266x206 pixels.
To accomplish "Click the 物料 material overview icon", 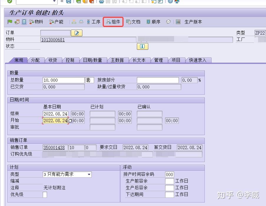I will tap(36, 21).
